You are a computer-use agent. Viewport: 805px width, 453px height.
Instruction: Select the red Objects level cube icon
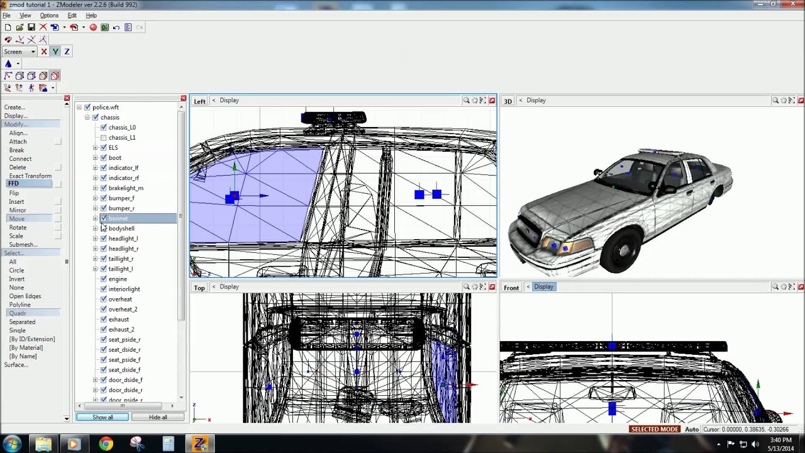55,75
